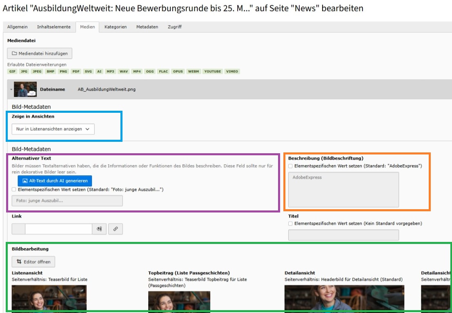Open the Zeige in Ansichten dropdown
The height and width of the screenshot is (313, 452).
click(53, 129)
